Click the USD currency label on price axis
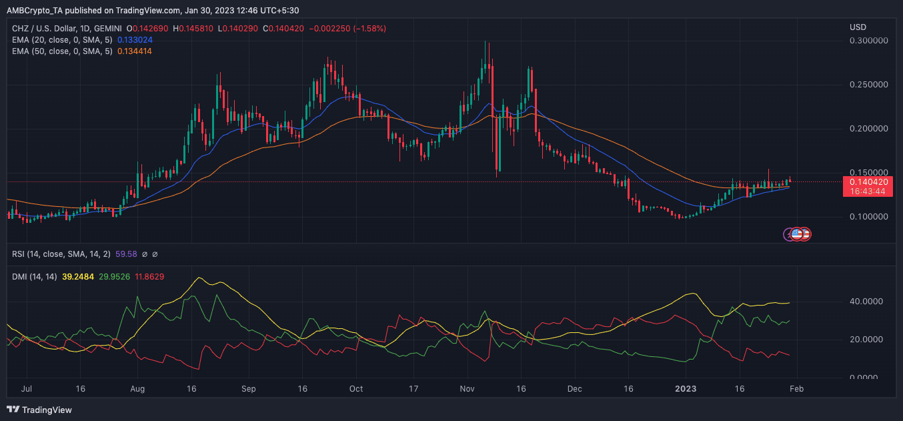 pyautogui.click(x=858, y=27)
